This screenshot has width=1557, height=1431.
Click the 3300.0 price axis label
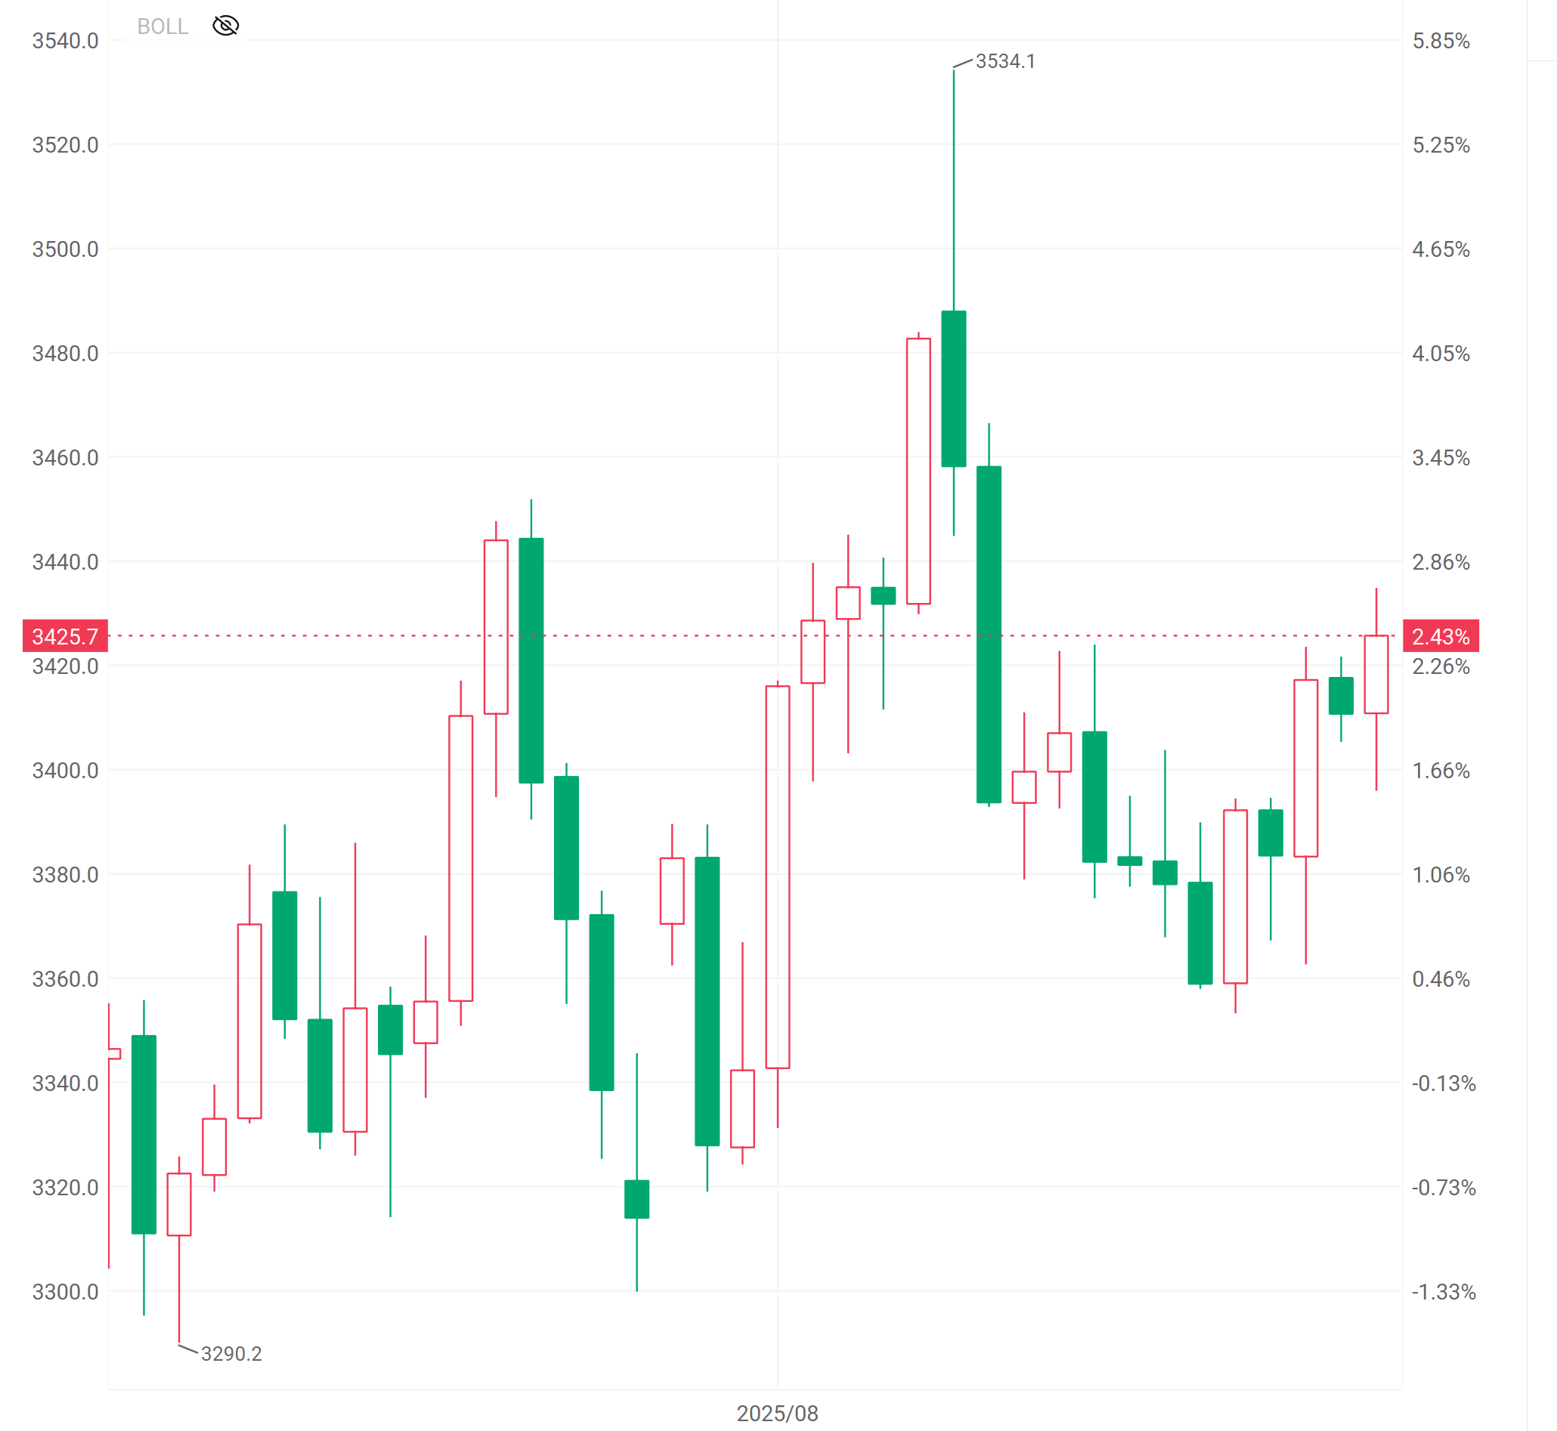pos(65,1292)
